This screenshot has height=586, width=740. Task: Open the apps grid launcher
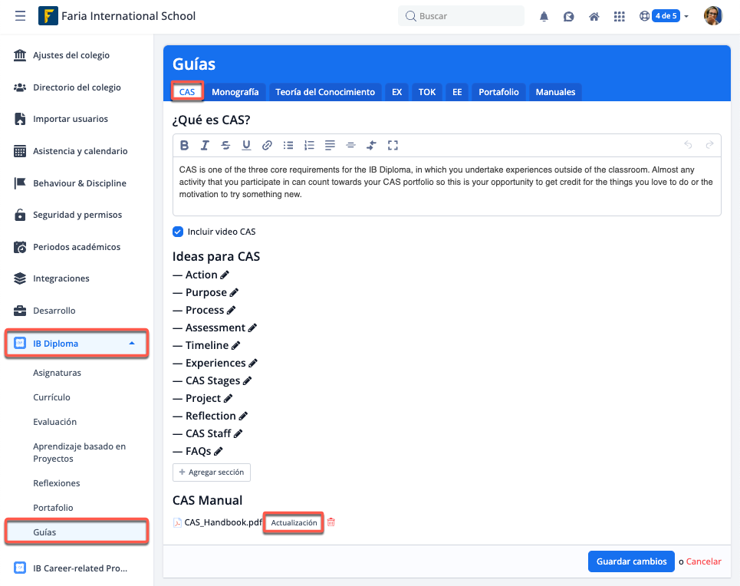coord(620,16)
